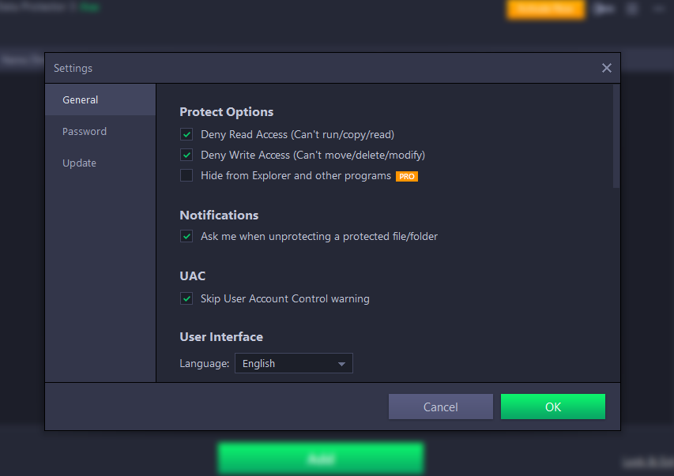Image resolution: width=674 pixels, height=476 pixels.
Task: Close the Settings dialog with X icon
Action: [x=606, y=68]
